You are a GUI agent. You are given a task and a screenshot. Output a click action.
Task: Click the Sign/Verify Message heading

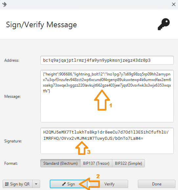[41, 25]
